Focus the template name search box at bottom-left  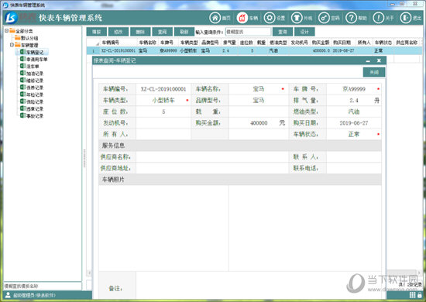(x=43, y=286)
